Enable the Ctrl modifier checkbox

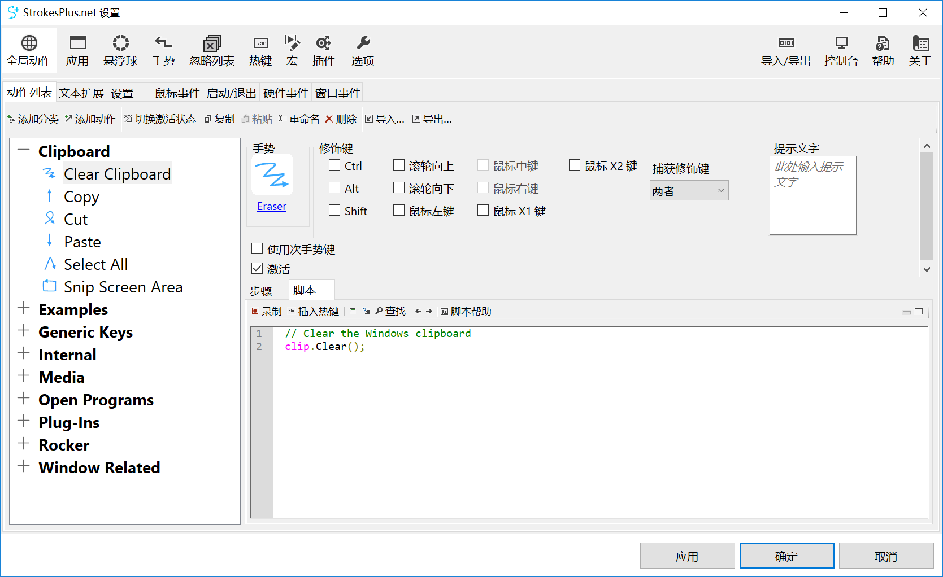(334, 165)
